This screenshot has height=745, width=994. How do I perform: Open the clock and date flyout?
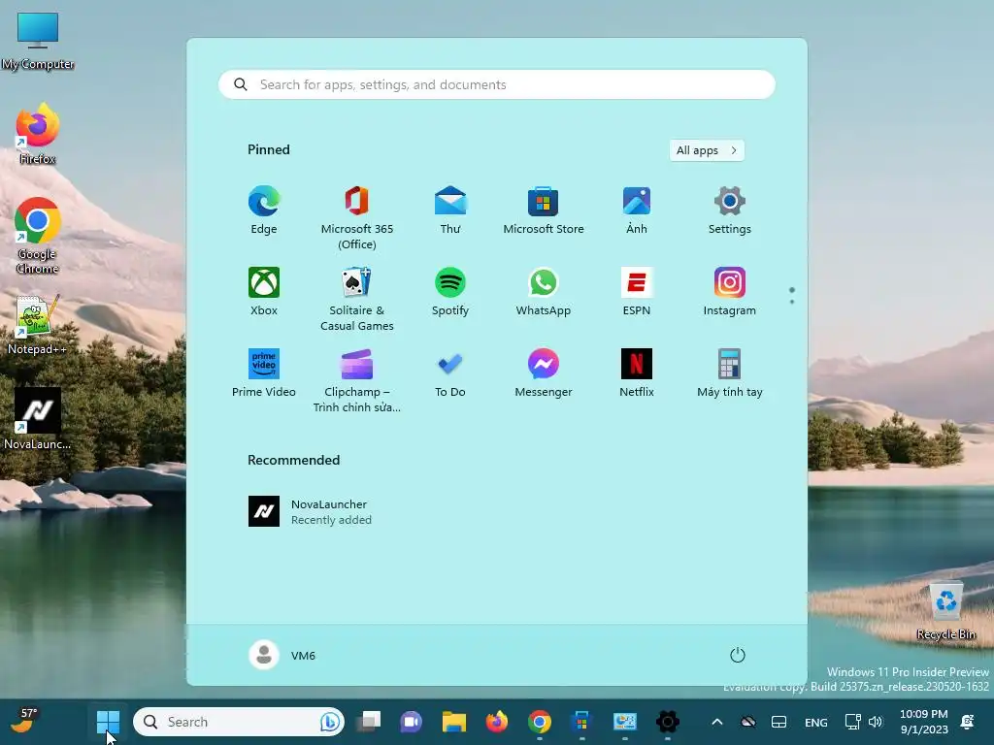click(x=924, y=722)
